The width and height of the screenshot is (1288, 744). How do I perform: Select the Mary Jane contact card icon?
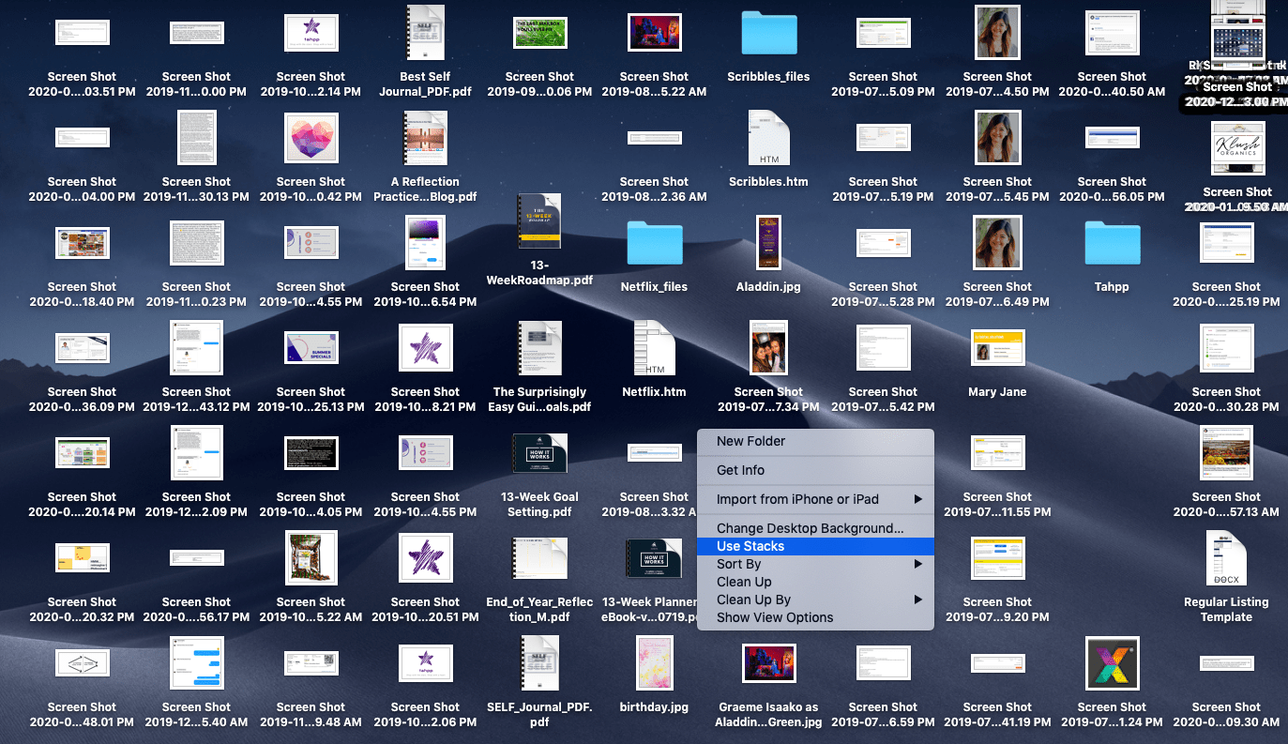pos(997,348)
